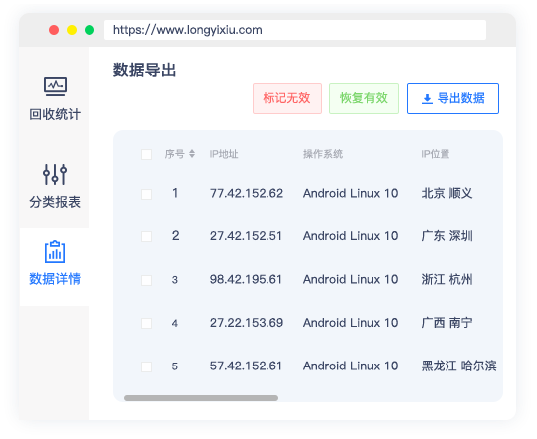The image size is (537, 439).
Task: Check the row 2 checkbox for 27.42.152.51
Action: 146,236
